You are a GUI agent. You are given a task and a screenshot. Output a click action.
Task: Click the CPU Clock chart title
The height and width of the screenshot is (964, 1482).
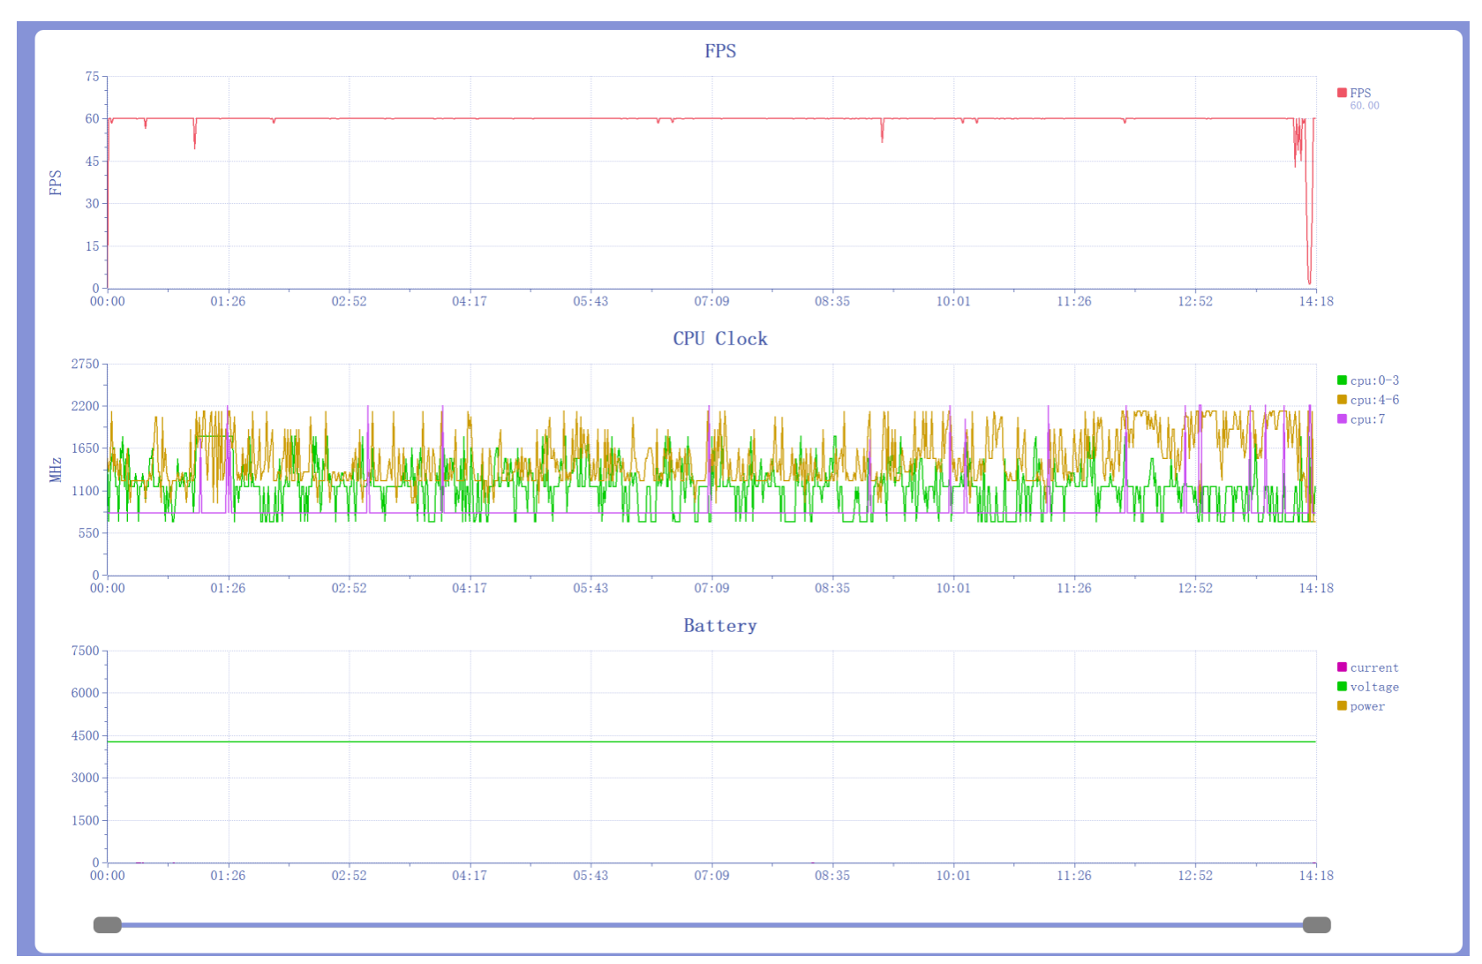coord(720,339)
